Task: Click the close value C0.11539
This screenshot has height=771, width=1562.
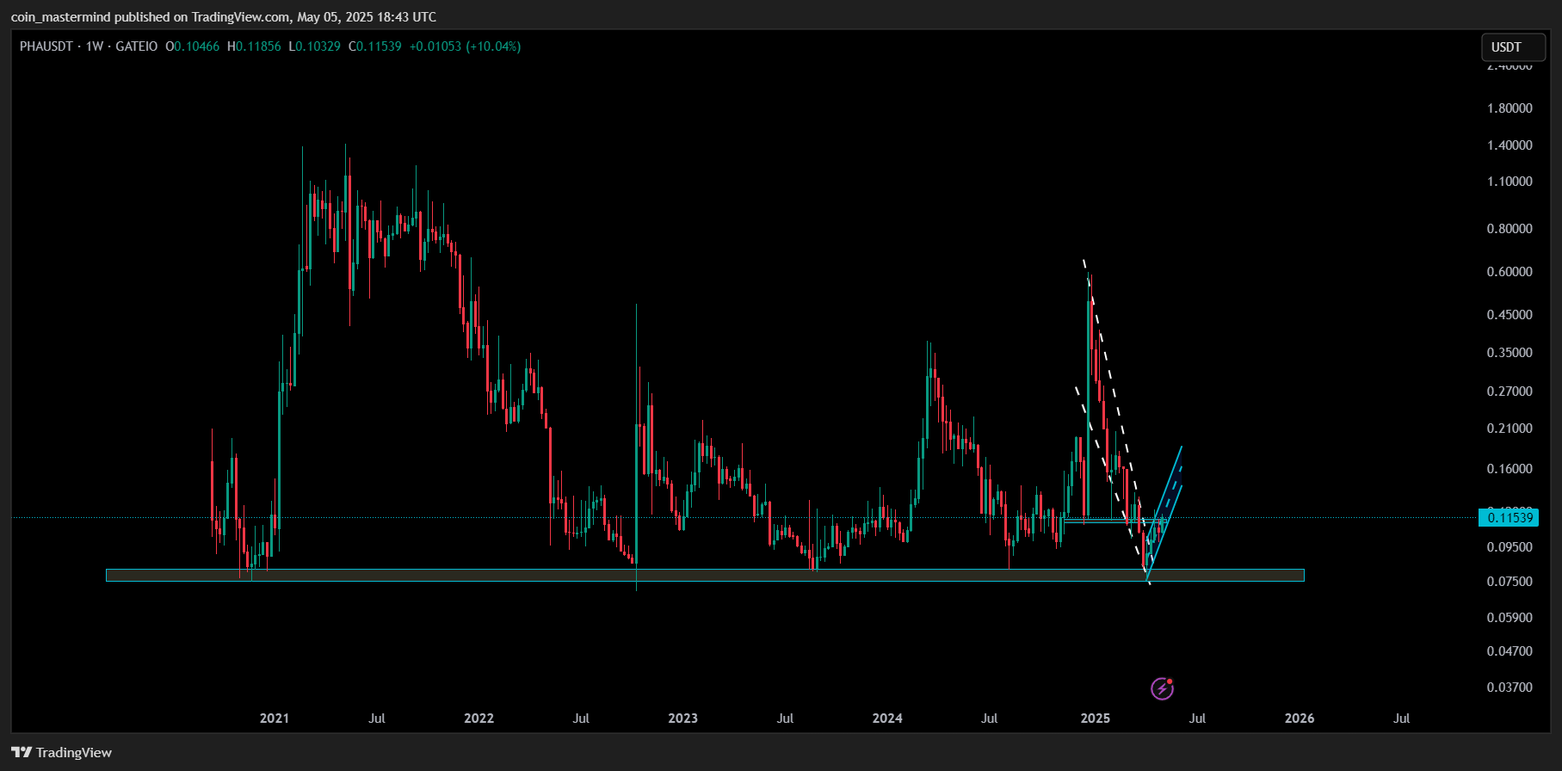Action: coord(374,46)
